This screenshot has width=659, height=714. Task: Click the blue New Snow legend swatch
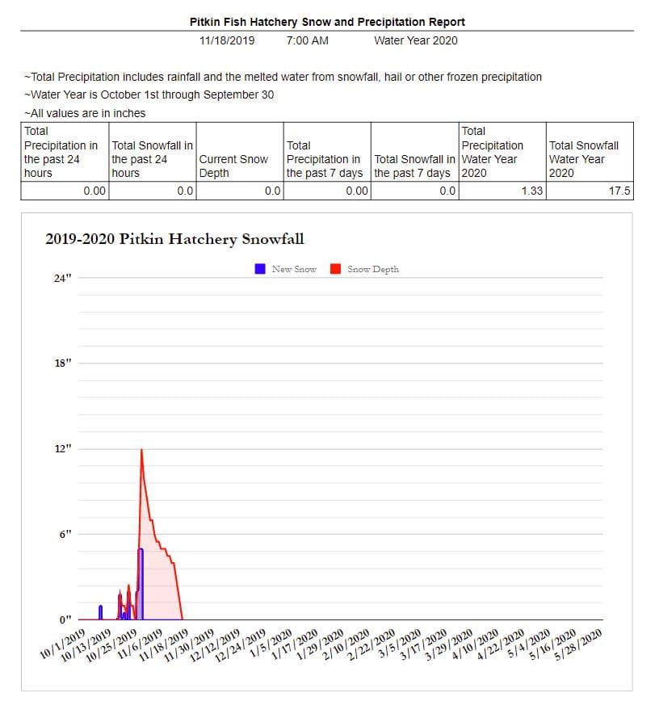coord(260,269)
